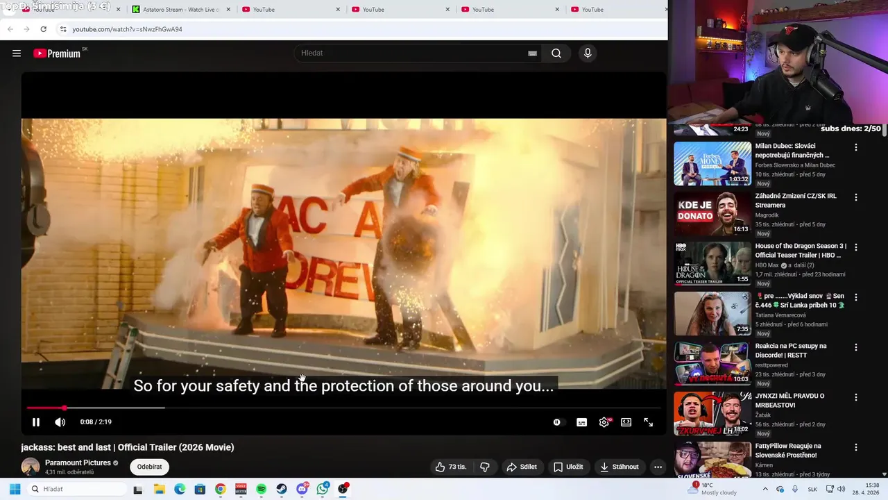888x500 pixels.
Task: Go to YouTube Premium home logo
Action: pos(58,53)
